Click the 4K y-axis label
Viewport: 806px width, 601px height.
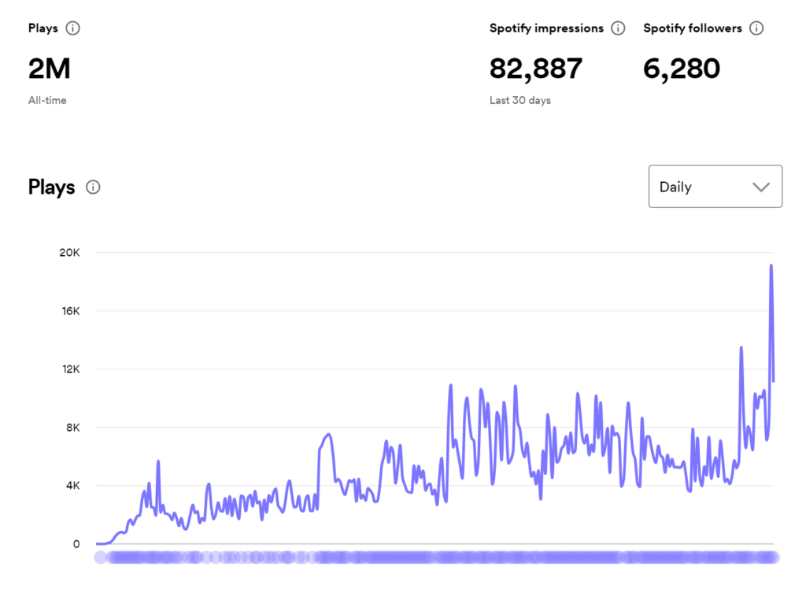(x=71, y=486)
